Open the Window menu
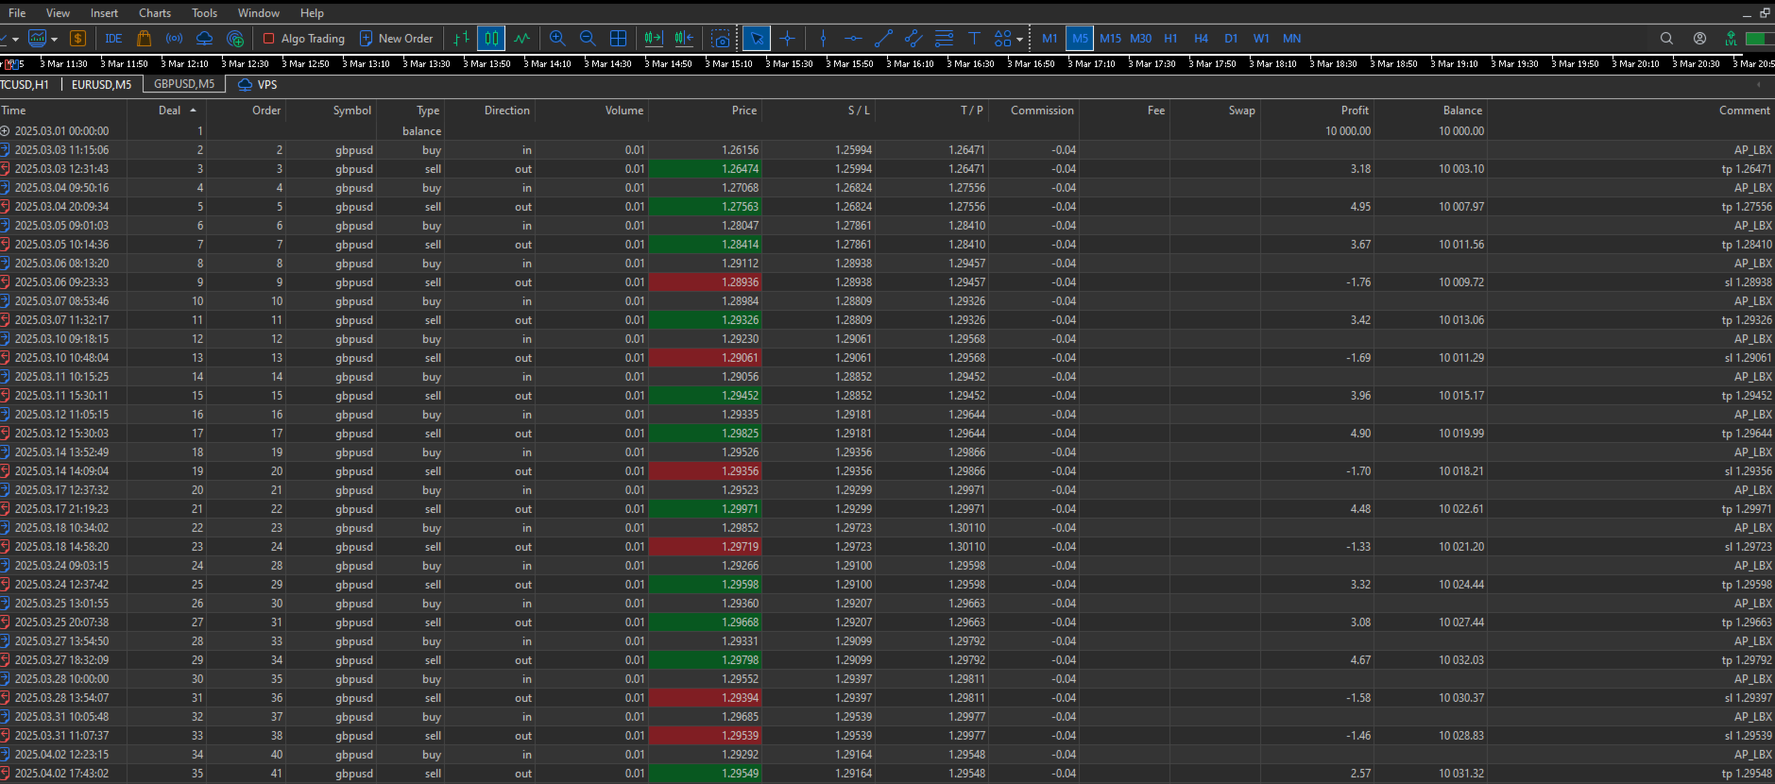Viewport: 1775px width, 784px height. tap(259, 13)
